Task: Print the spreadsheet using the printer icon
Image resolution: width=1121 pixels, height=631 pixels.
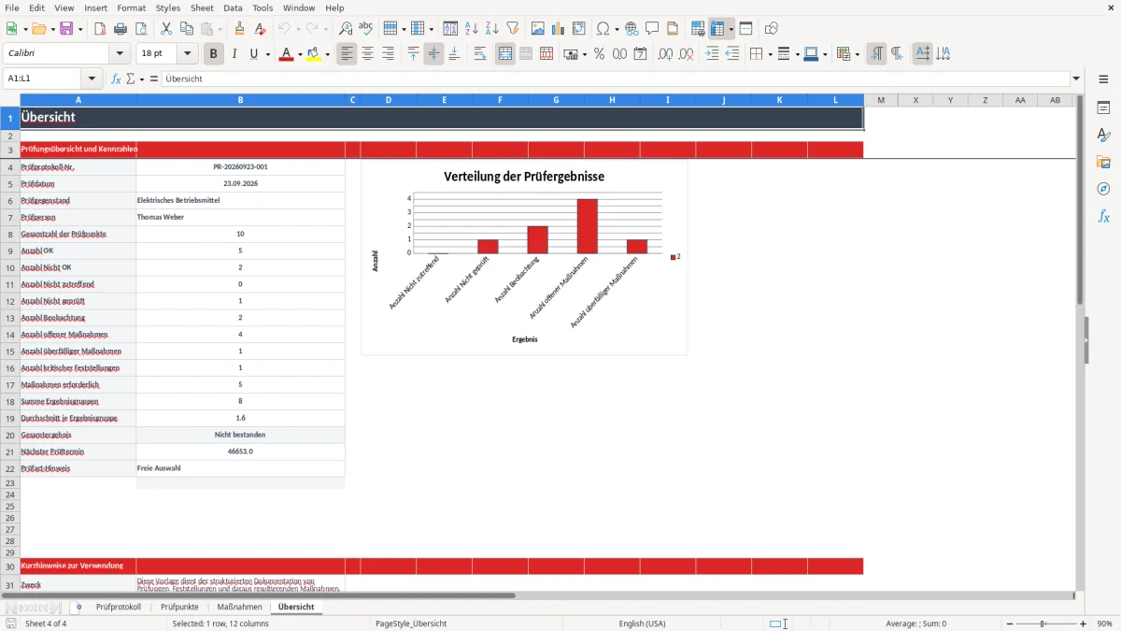Action: pyautogui.click(x=121, y=29)
